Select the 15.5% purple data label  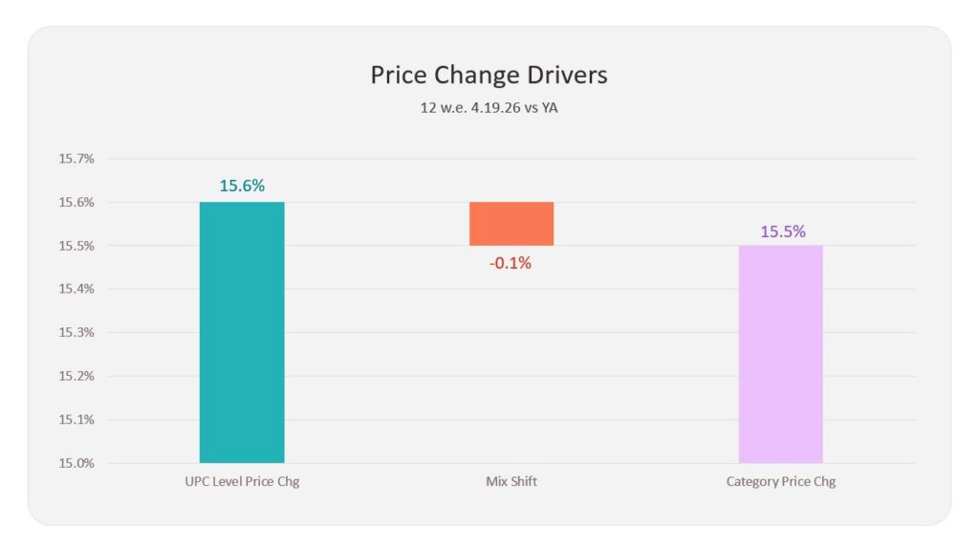(x=782, y=231)
